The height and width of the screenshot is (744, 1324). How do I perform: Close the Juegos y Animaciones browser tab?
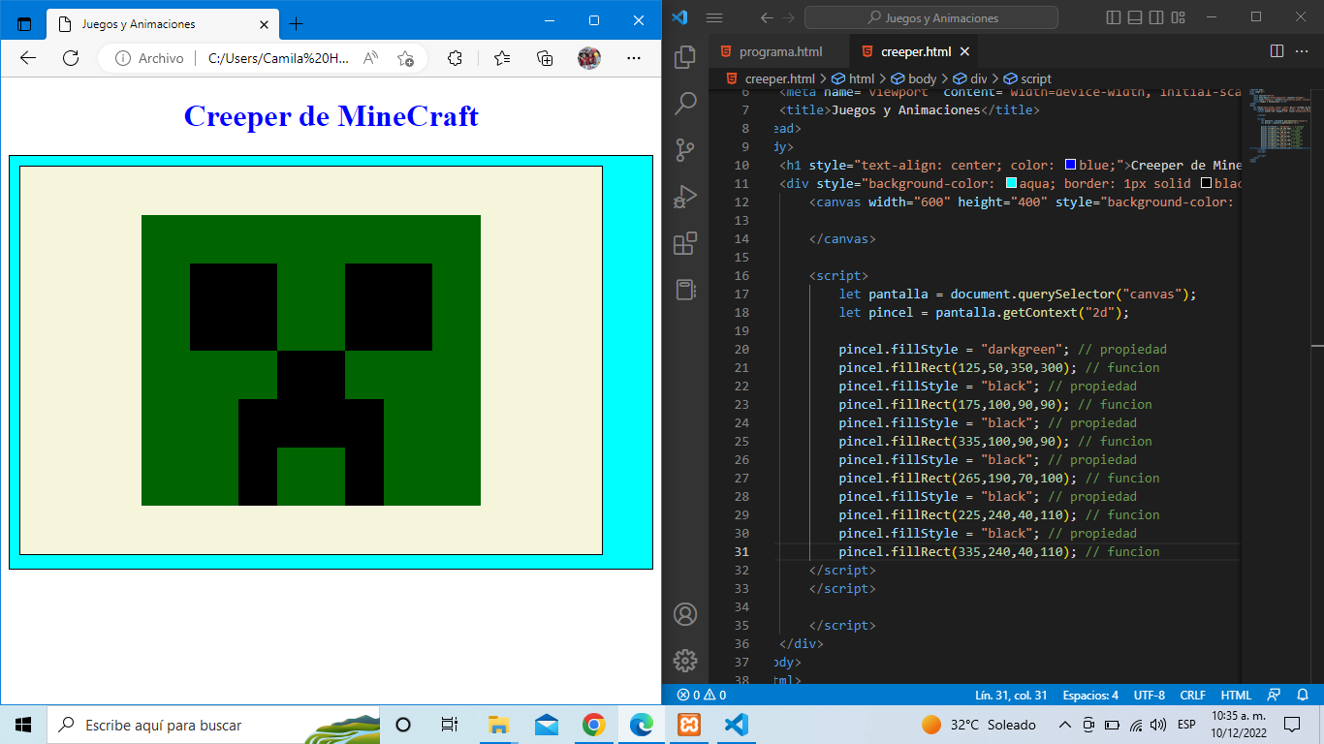coord(262,23)
